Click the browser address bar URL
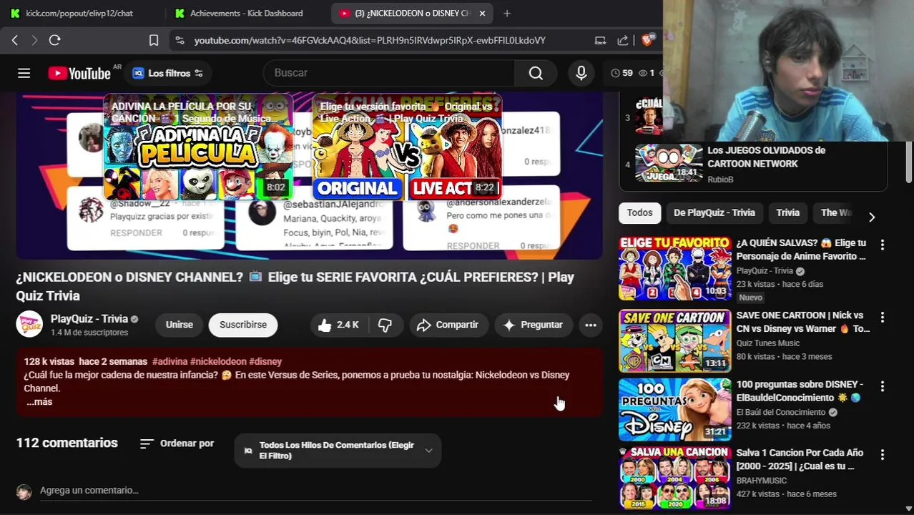 click(370, 41)
